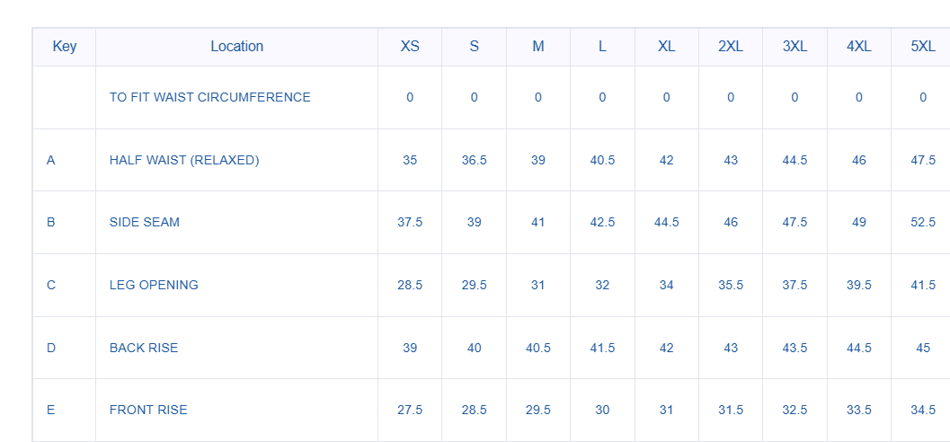This screenshot has height=442, width=950.
Task: Select the 52.5 side seam value
Action: (923, 222)
